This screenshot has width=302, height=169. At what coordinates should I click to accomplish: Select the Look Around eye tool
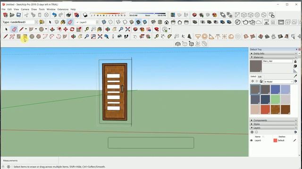click(119, 37)
